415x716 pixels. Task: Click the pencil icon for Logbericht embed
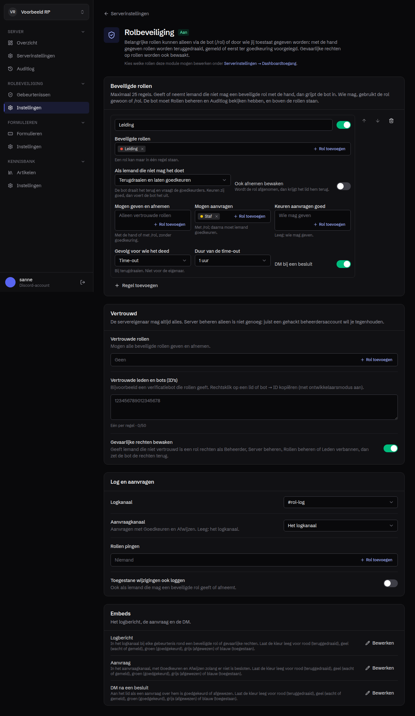coord(368,643)
